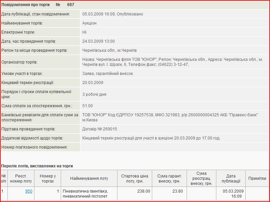Select the 'Договір № 269015' value
The image size is (270, 202).
pos(100,129)
